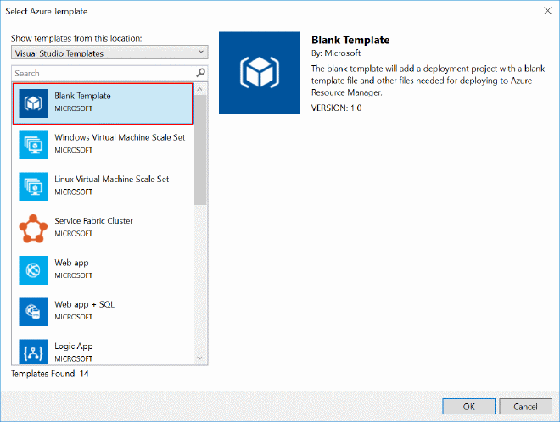Click the large Blank Template preview image
560x422 pixels.
[260, 73]
